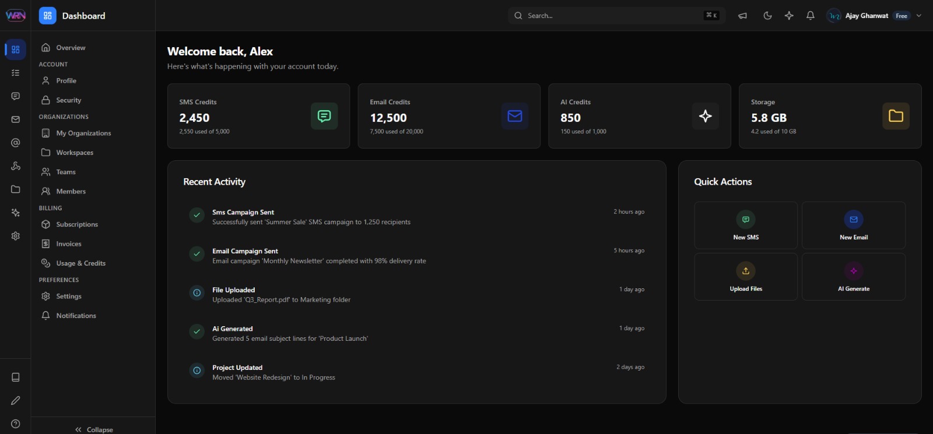Click File Uploaded info icon
This screenshot has height=434, width=933.
(x=197, y=292)
